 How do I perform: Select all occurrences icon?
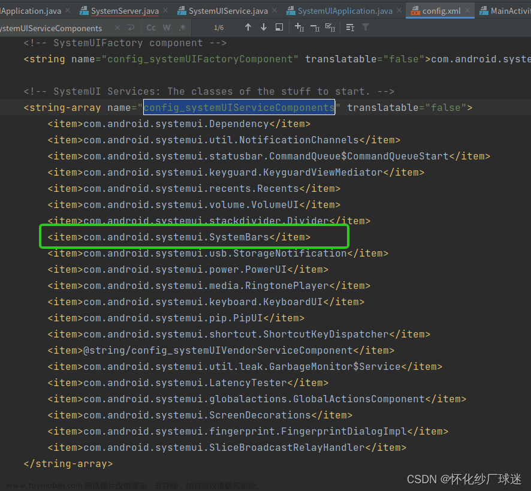tap(330, 28)
